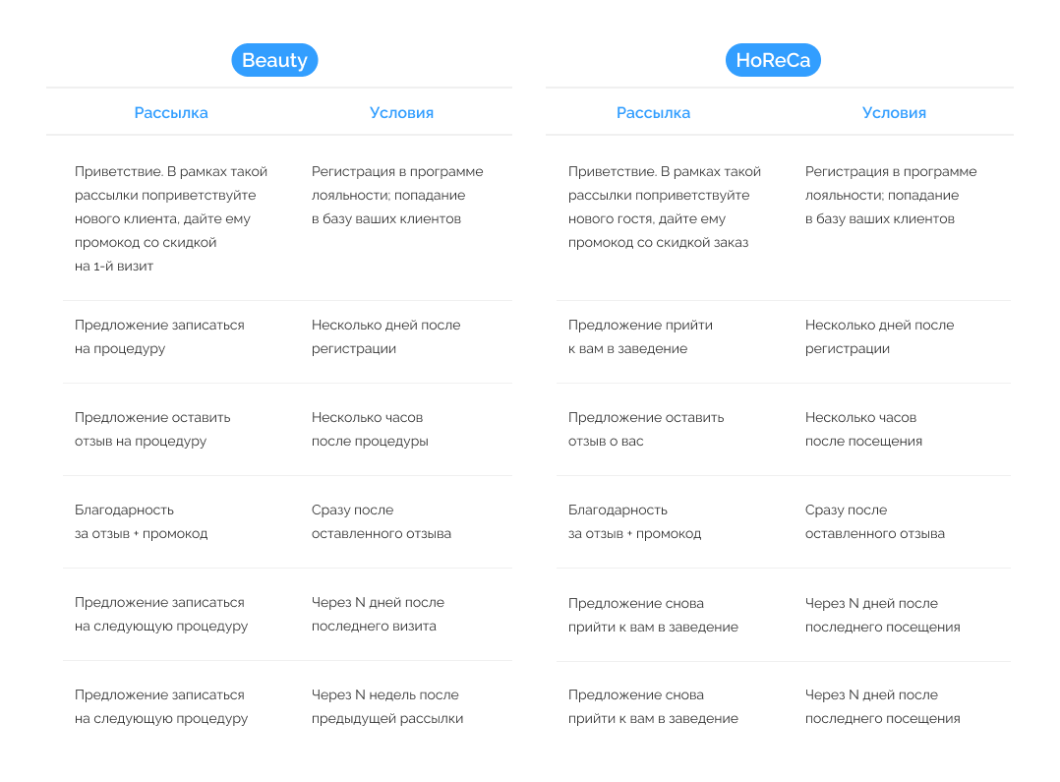Select the Рассылка header in HoReCa table

click(653, 113)
